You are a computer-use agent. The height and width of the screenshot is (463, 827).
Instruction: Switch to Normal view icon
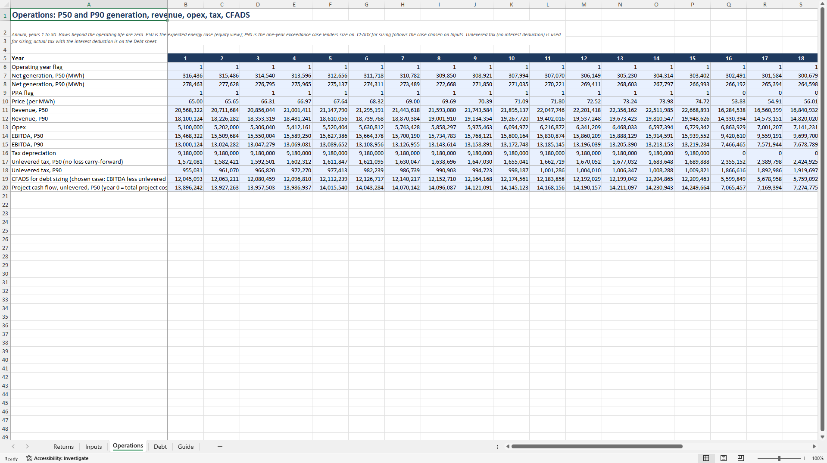706,458
